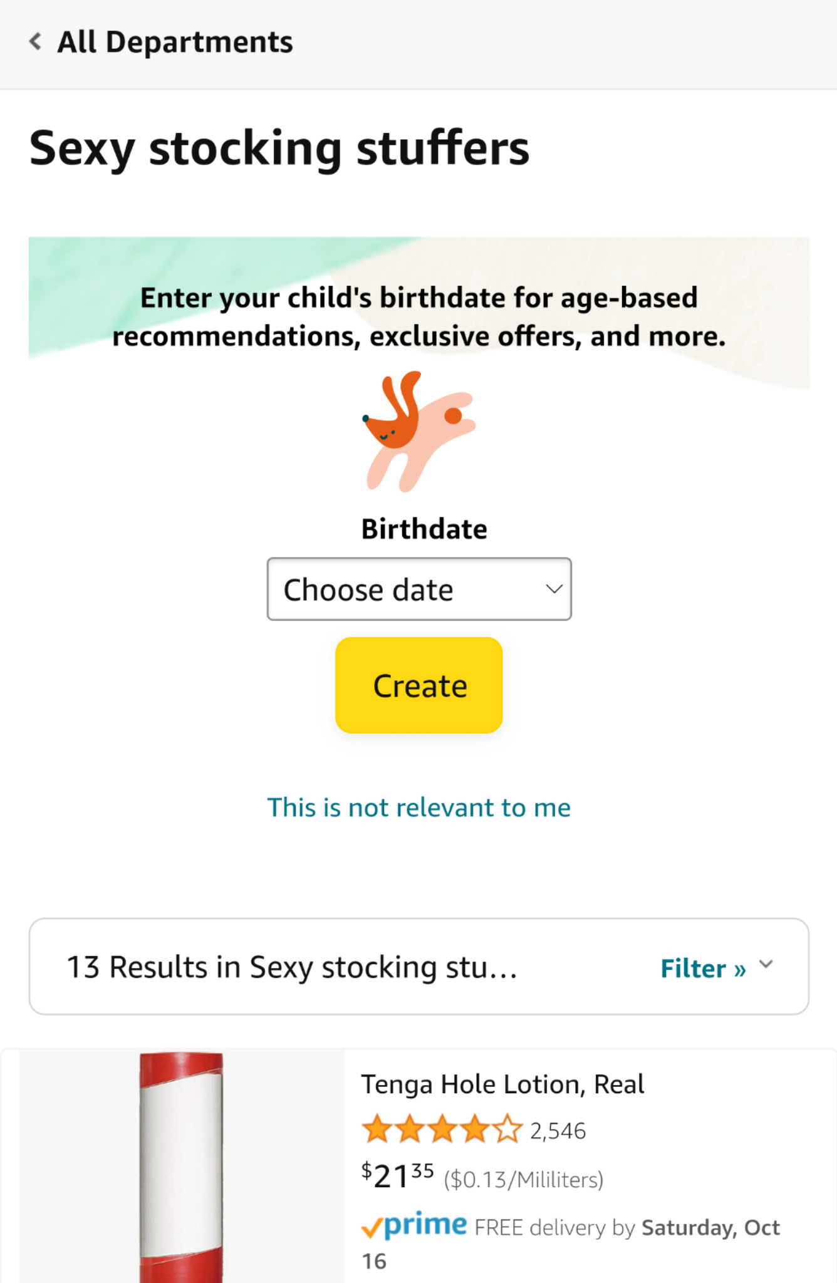
Task: Click the Birthdate label above the date selector
Action: pos(424,528)
